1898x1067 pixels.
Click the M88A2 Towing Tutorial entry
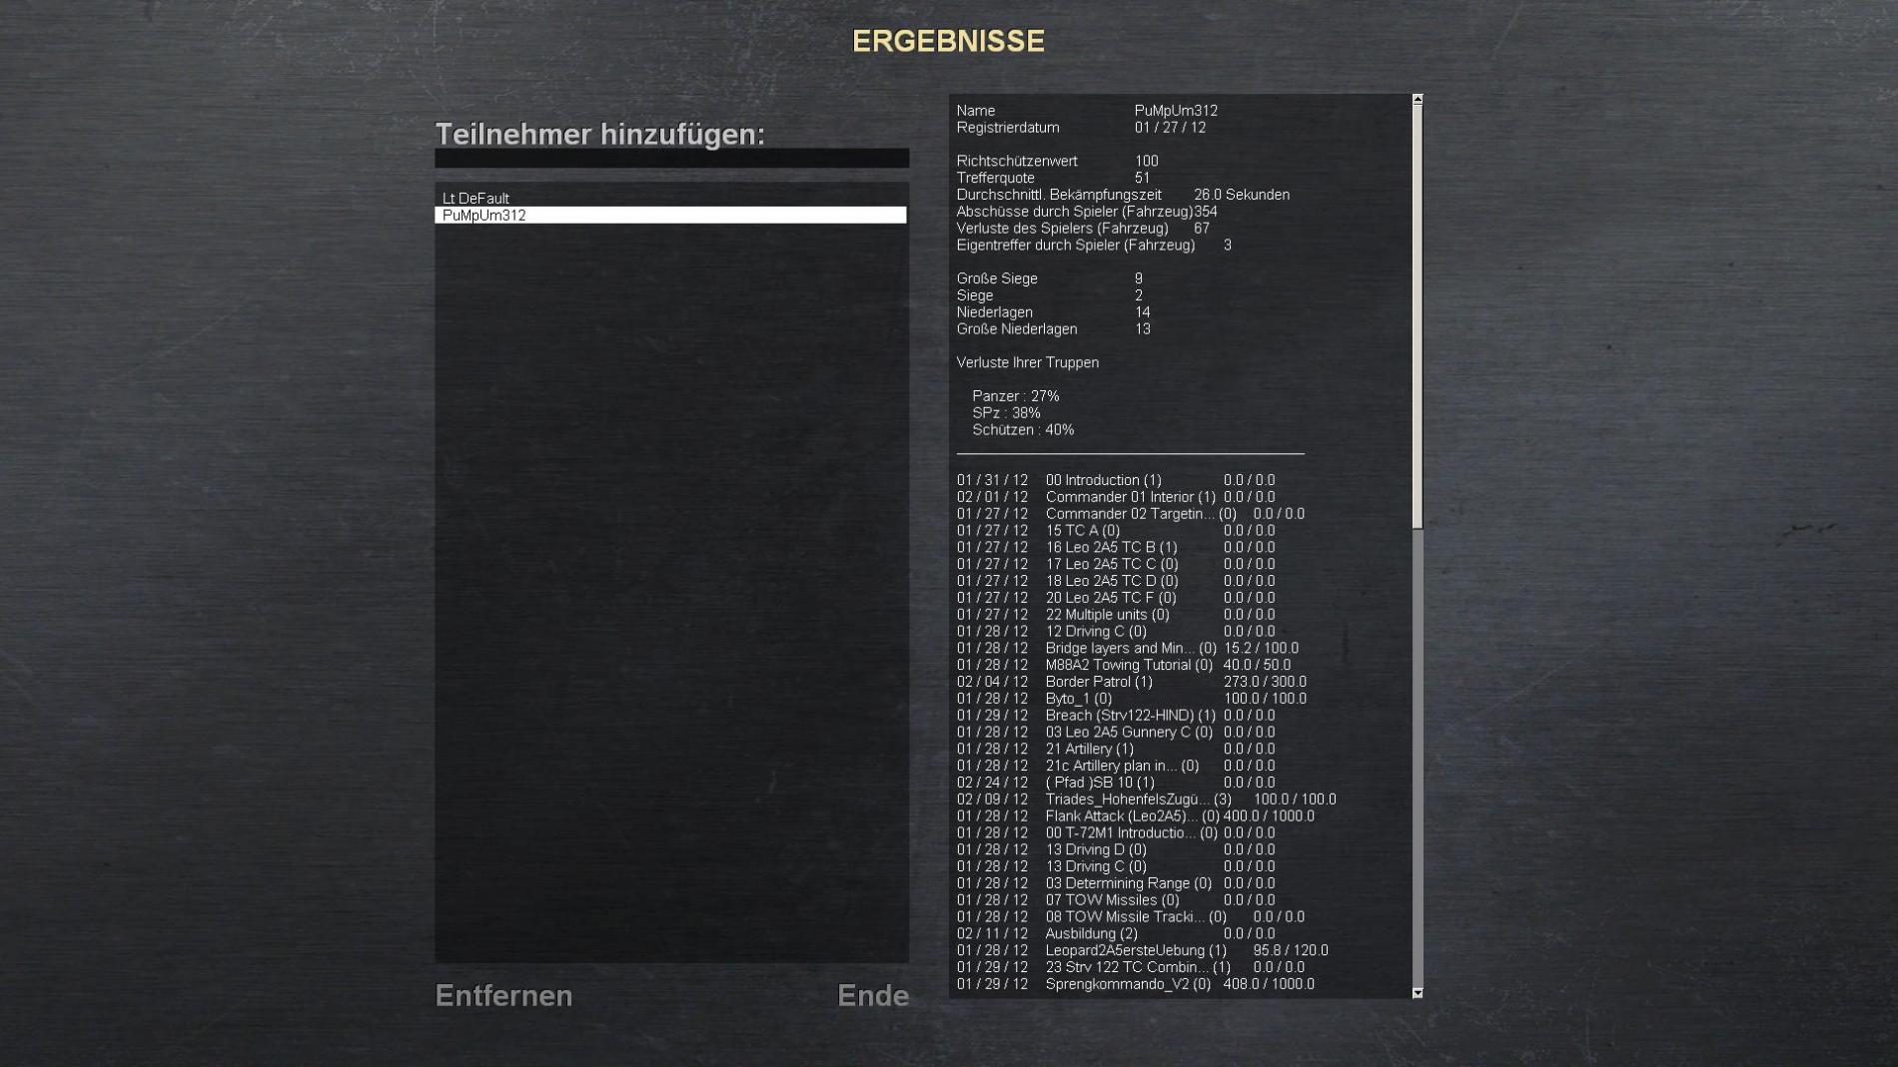[x=1129, y=665]
